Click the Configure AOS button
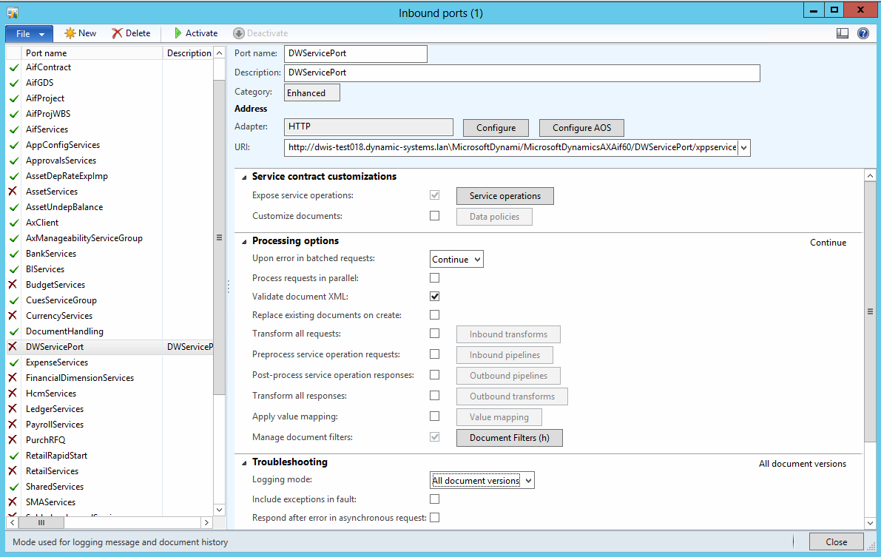The height and width of the screenshot is (557, 881). [581, 128]
